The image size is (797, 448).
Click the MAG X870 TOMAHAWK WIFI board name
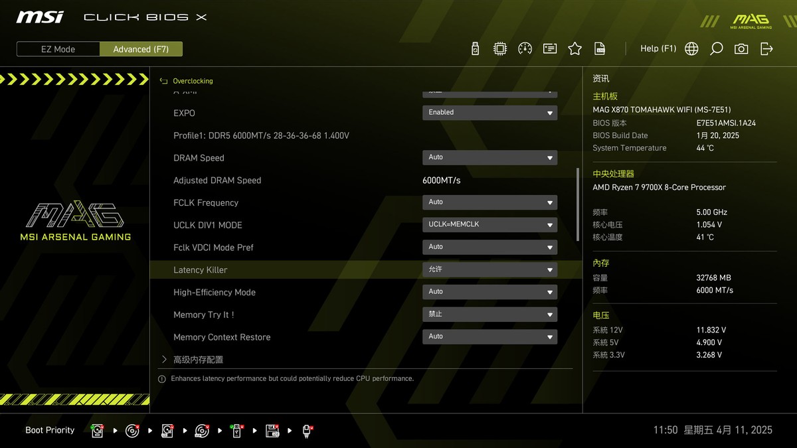[662, 110]
